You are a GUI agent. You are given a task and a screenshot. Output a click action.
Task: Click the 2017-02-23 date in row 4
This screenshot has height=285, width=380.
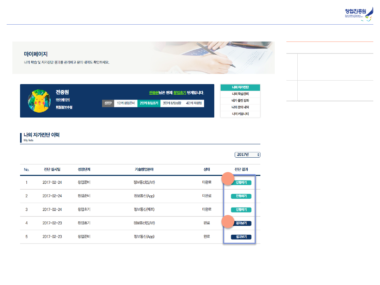click(x=52, y=223)
